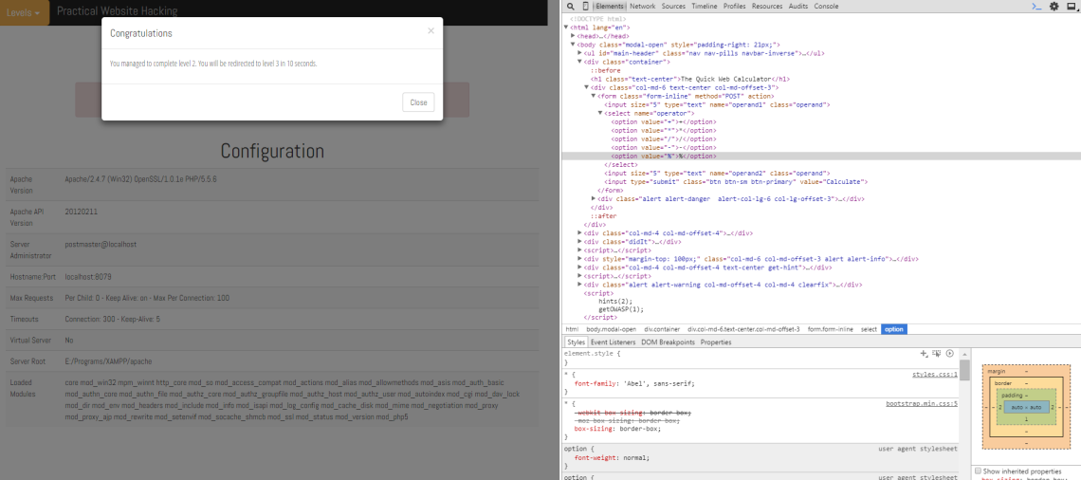Switch to the Timeline panel
1081x480 pixels.
(704, 7)
